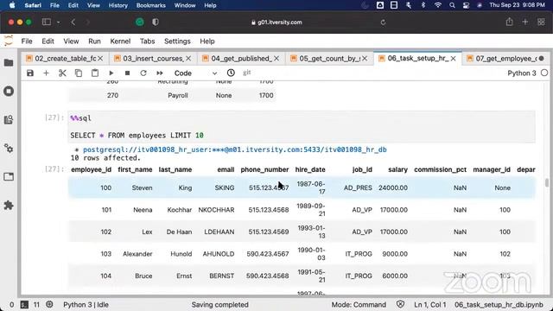Click the green Grammarly extension icon

tap(140, 22)
